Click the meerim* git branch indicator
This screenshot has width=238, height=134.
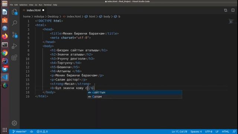tap(19, 131)
